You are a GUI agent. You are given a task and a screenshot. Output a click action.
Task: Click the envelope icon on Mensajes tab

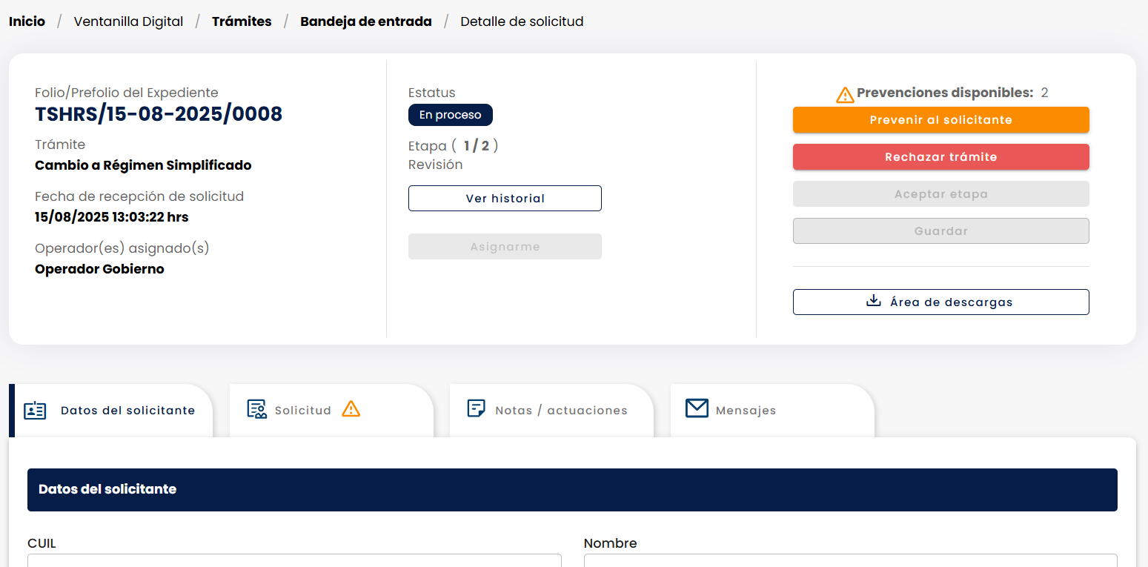[697, 408]
